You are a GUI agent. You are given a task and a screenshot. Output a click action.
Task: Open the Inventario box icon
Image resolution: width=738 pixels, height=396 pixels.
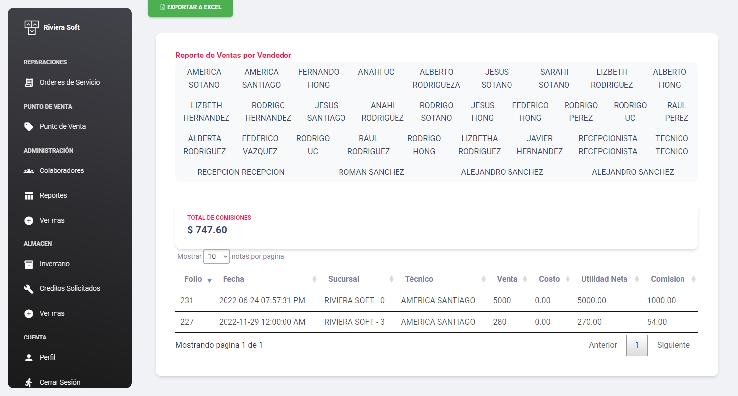[x=29, y=264]
